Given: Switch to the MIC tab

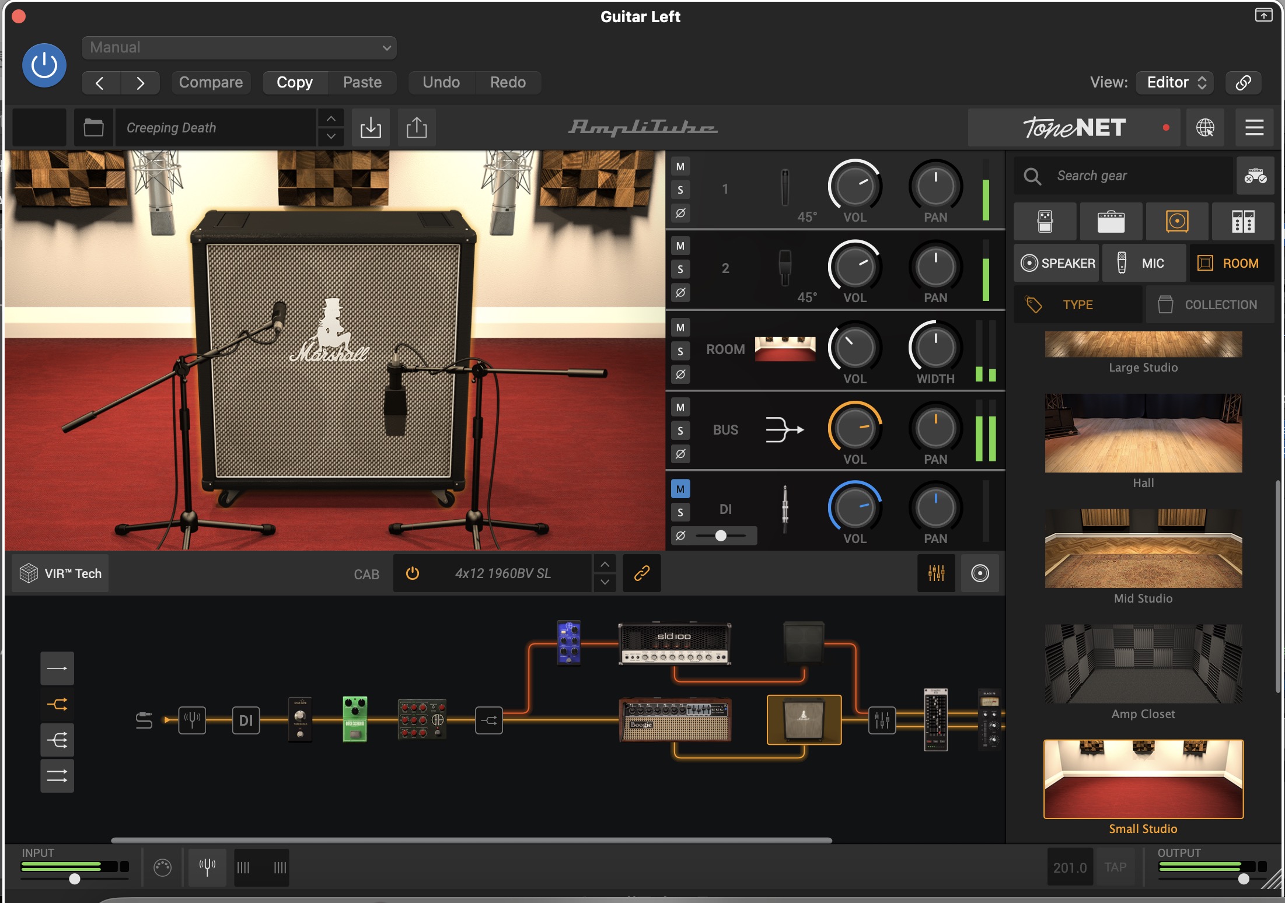Looking at the screenshot, I should tap(1144, 263).
